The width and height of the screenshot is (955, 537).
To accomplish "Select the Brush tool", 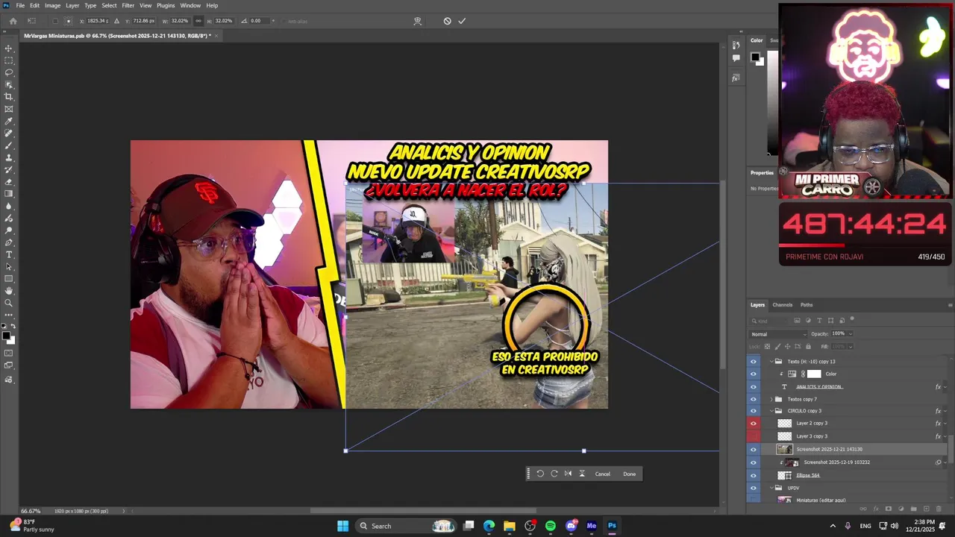I will click(9, 145).
